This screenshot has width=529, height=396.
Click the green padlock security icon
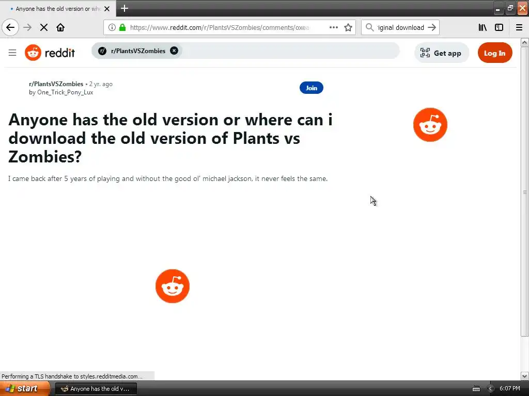tap(122, 27)
